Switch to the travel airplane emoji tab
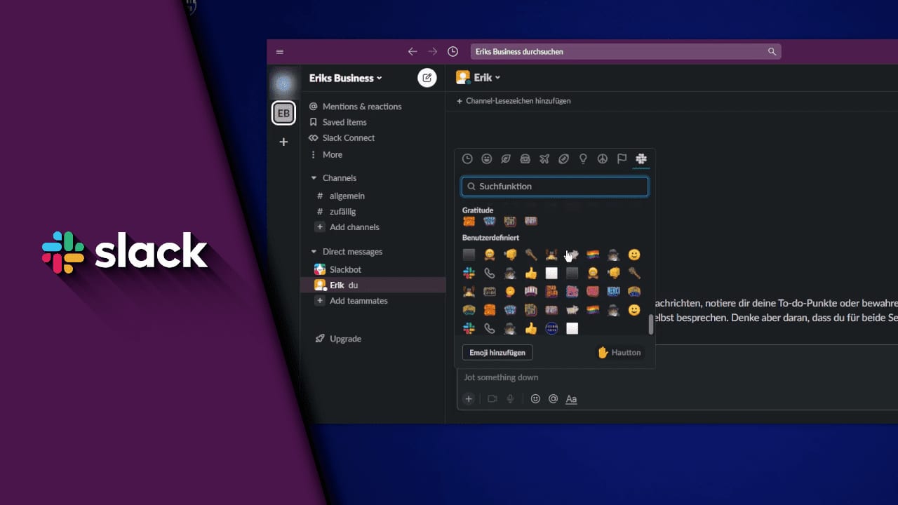898x505 pixels. (x=544, y=159)
